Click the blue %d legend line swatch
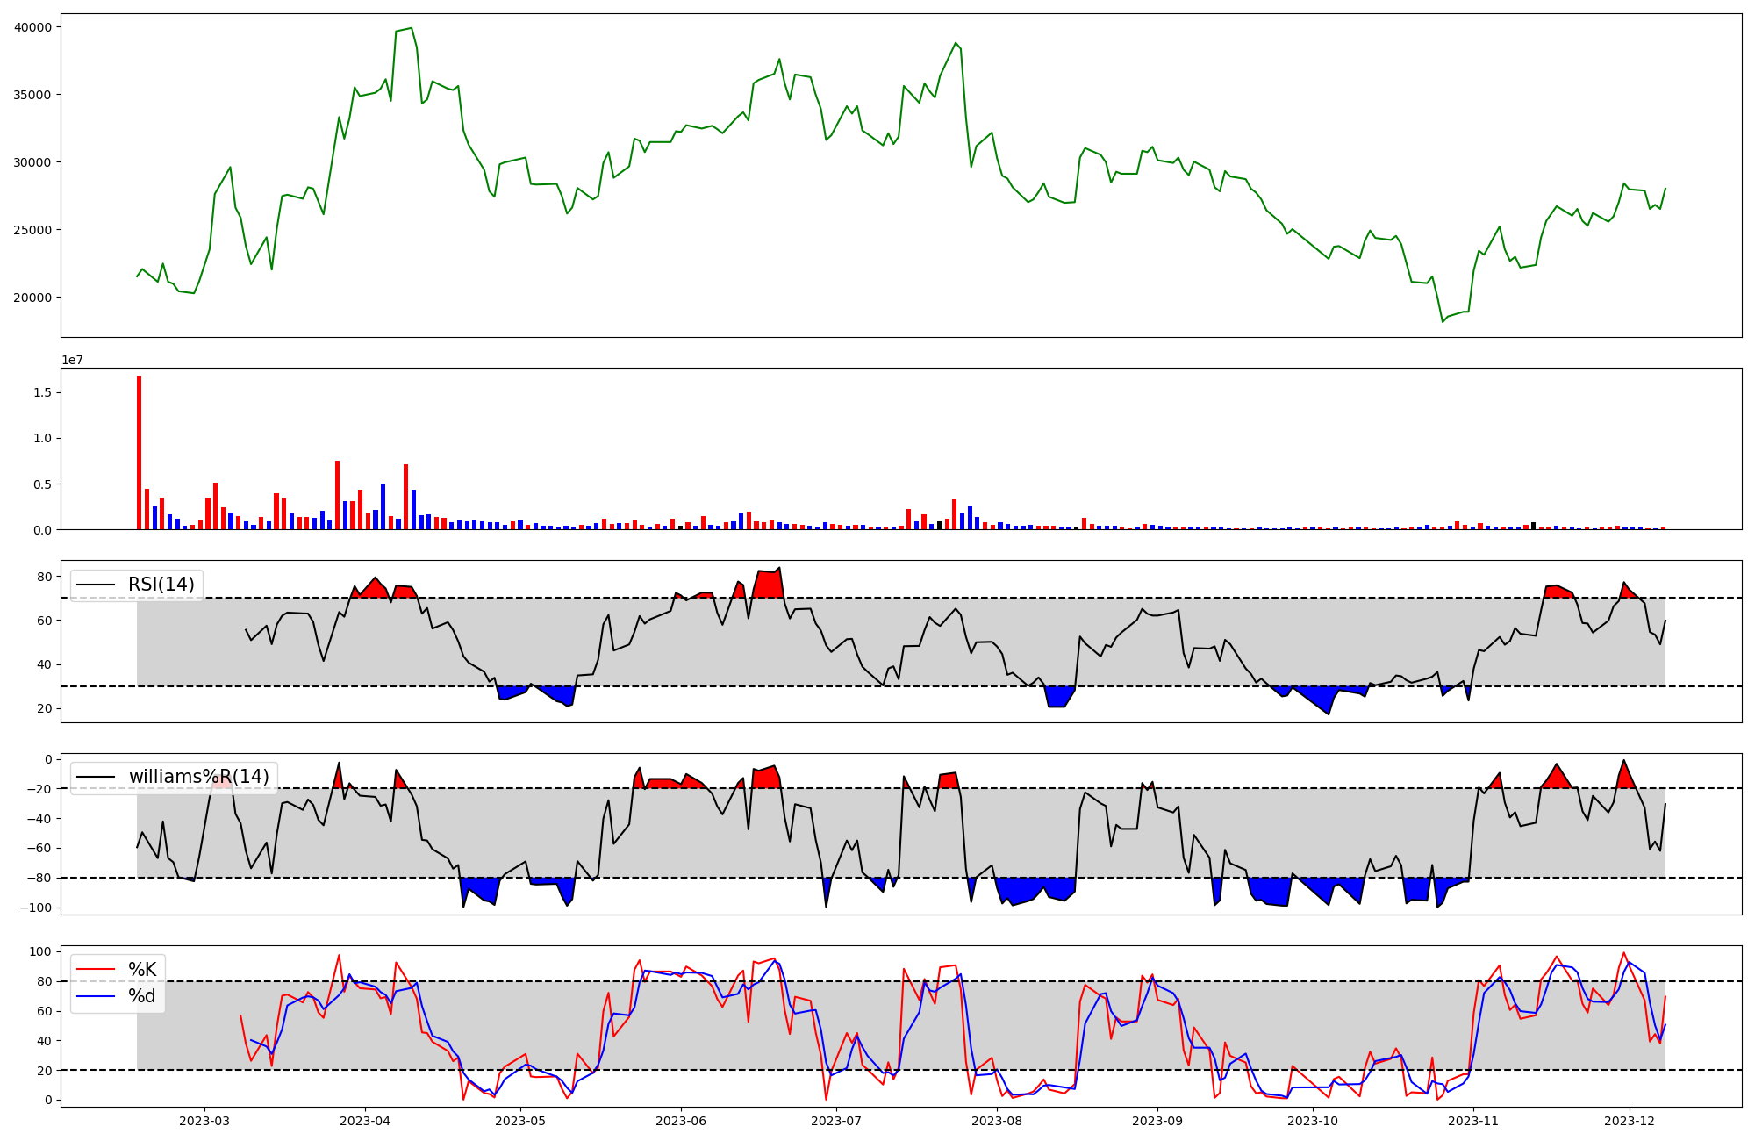Screen dimensions: 1755x1141 point(97,996)
